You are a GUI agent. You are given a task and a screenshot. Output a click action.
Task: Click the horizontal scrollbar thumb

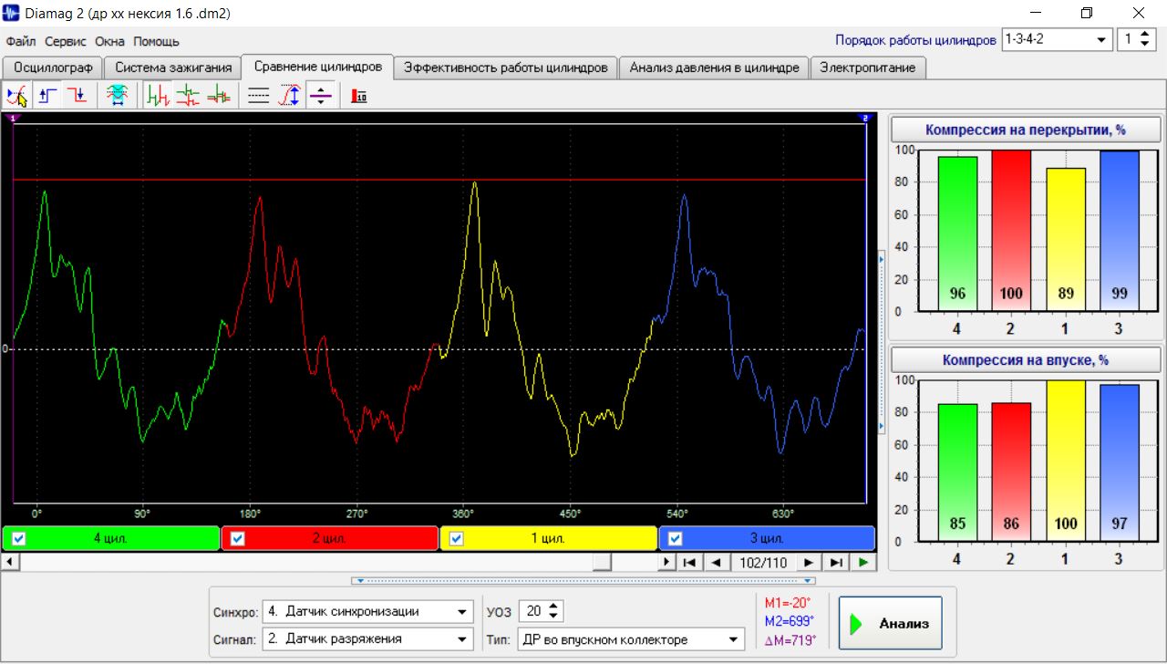(602, 562)
